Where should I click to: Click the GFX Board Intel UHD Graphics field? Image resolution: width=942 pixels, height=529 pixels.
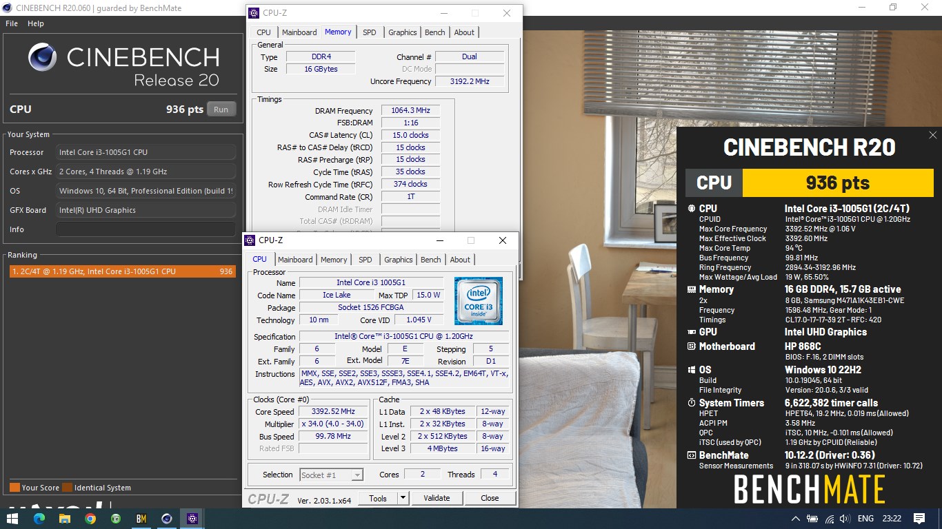pyautogui.click(x=146, y=210)
